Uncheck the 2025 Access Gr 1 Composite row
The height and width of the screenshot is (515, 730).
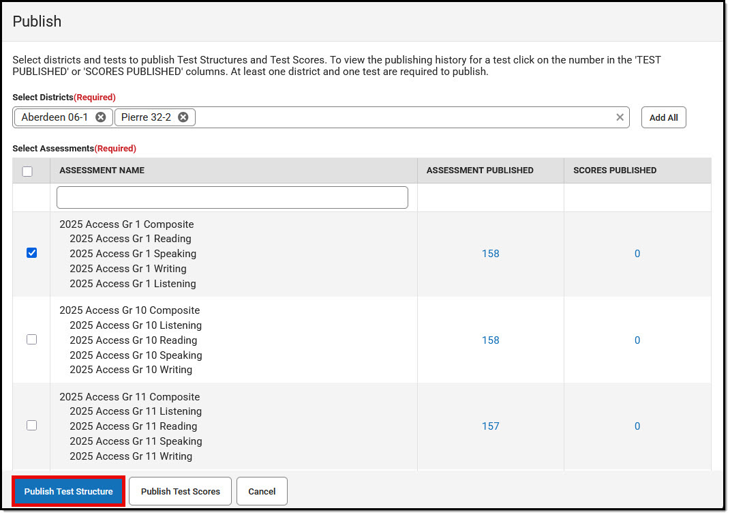(x=31, y=253)
